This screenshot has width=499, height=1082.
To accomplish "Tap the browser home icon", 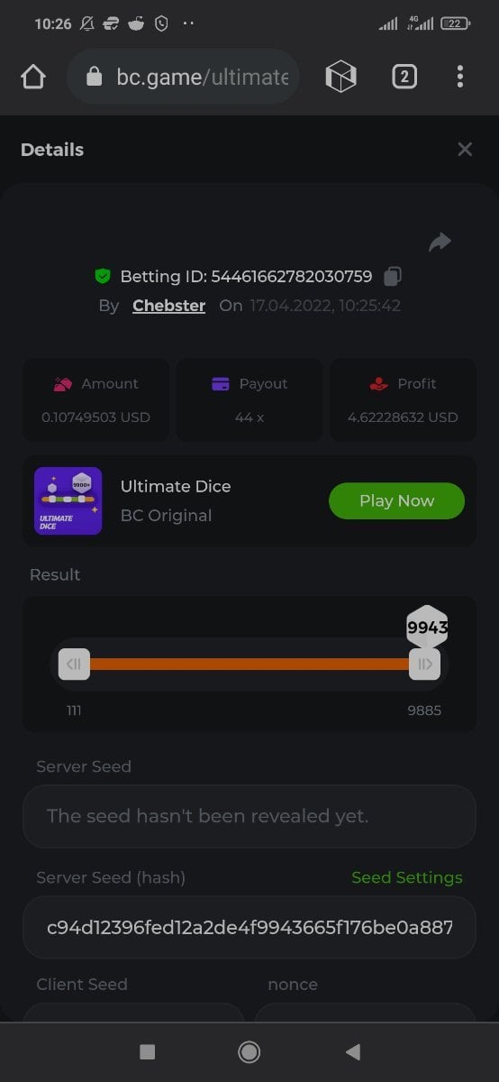I will click(32, 78).
